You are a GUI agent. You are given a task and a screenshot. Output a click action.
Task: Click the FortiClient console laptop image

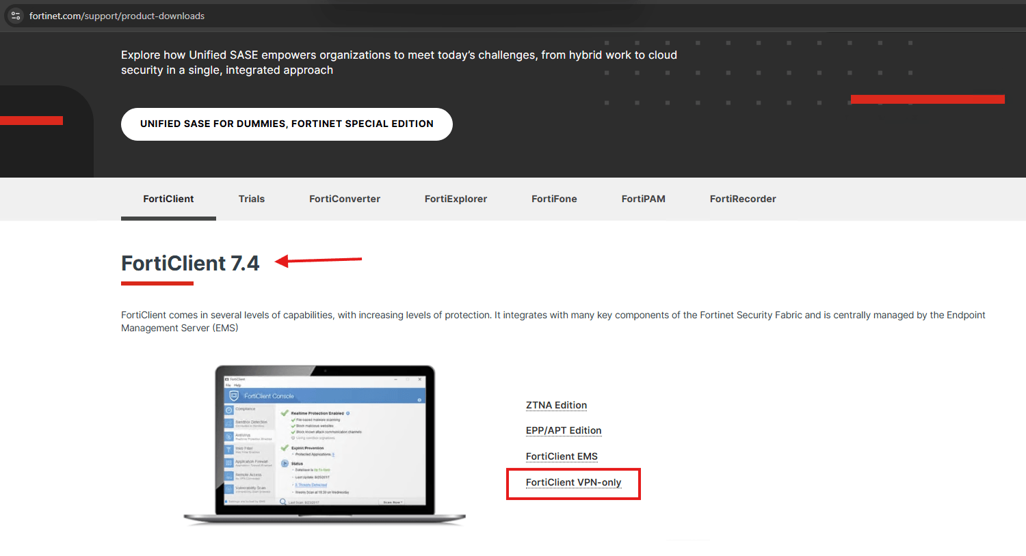pos(325,445)
